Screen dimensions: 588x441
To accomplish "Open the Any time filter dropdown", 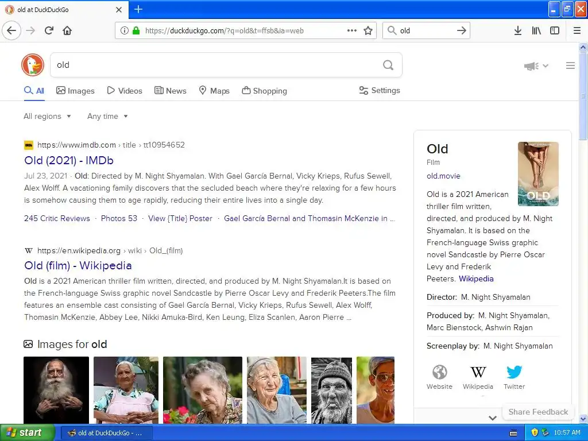I will point(107,116).
